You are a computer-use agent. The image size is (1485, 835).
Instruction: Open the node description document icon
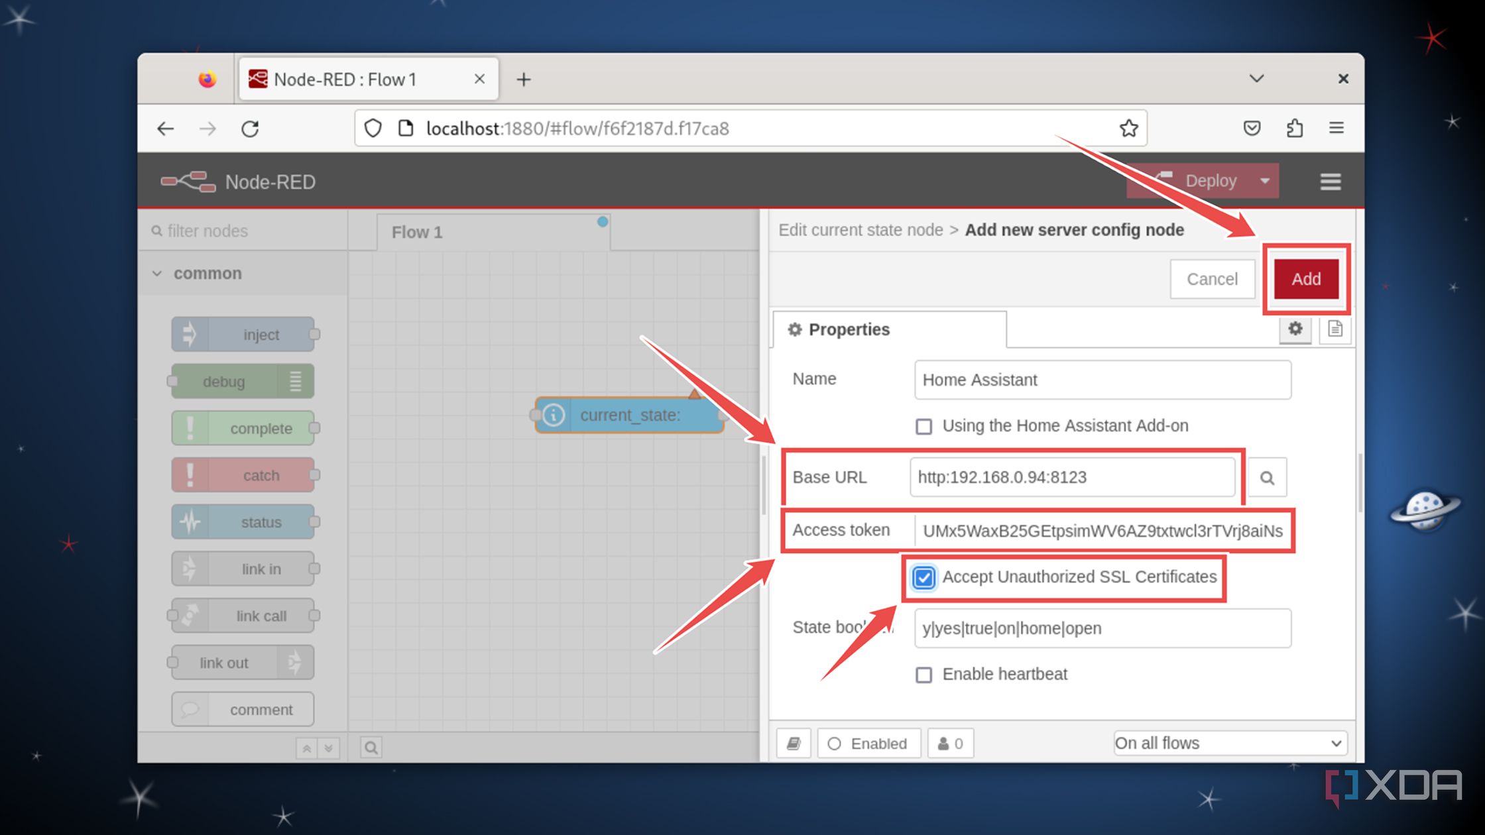tap(1335, 329)
